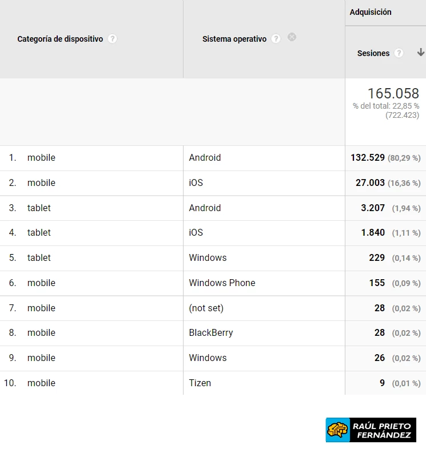Sort by the Sesiones column label
Image resolution: width=426 pixels, height=472 pixels.
click(373, 53)
